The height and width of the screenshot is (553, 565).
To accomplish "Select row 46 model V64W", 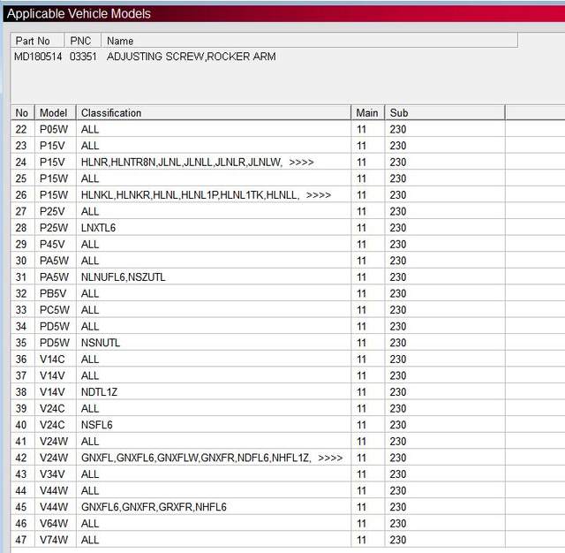I will coord(54,524).
